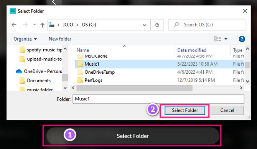Image resolution: width=257 pixels, height=149 pixels.
Task: Click the OneDriveTemp folder icon
Action: pos(80,72)
